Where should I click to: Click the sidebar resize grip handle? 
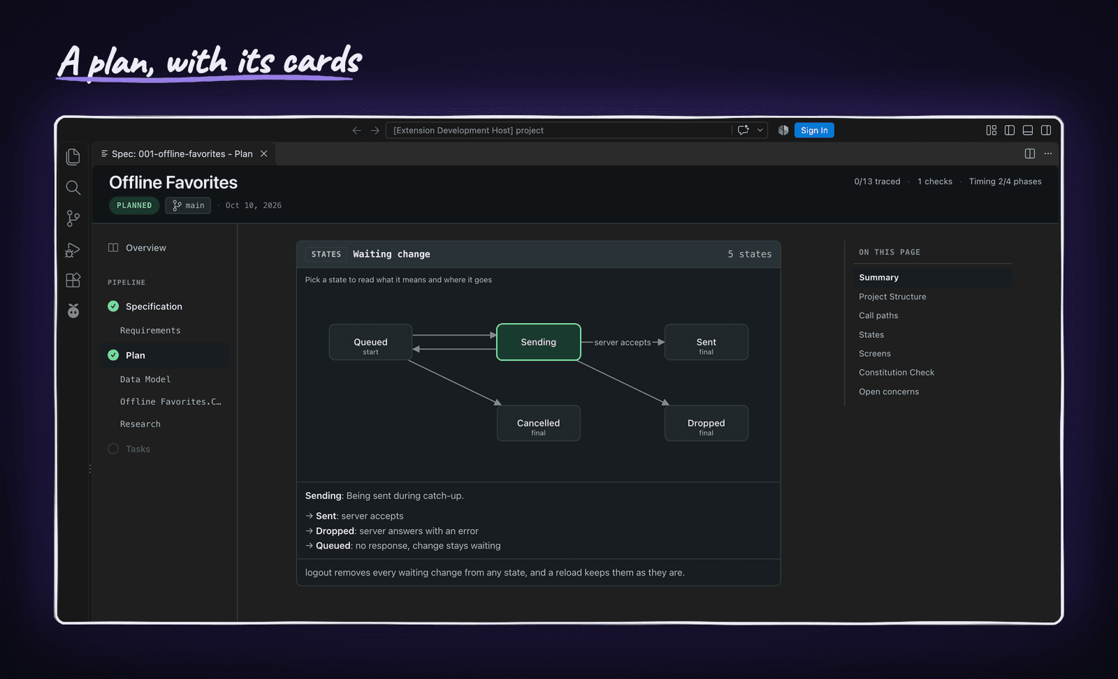pyautogui.click(x=90, y=469)
